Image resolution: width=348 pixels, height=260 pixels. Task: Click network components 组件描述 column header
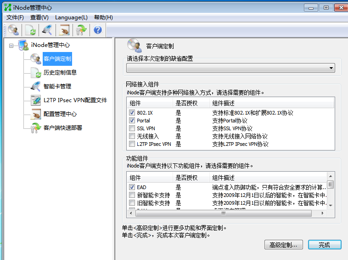click(272, 103)
